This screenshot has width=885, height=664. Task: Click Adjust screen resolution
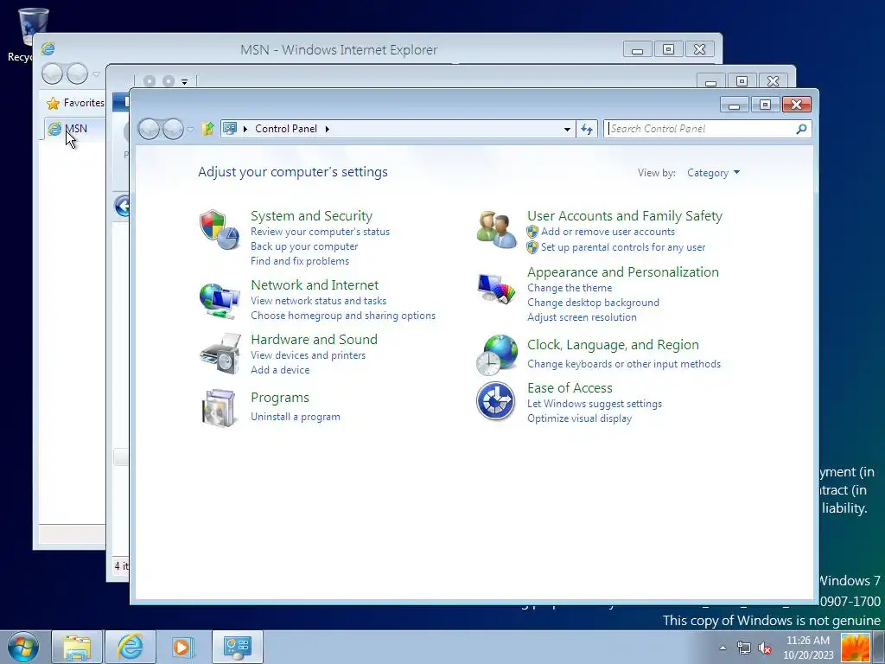[x=582, y=317]
